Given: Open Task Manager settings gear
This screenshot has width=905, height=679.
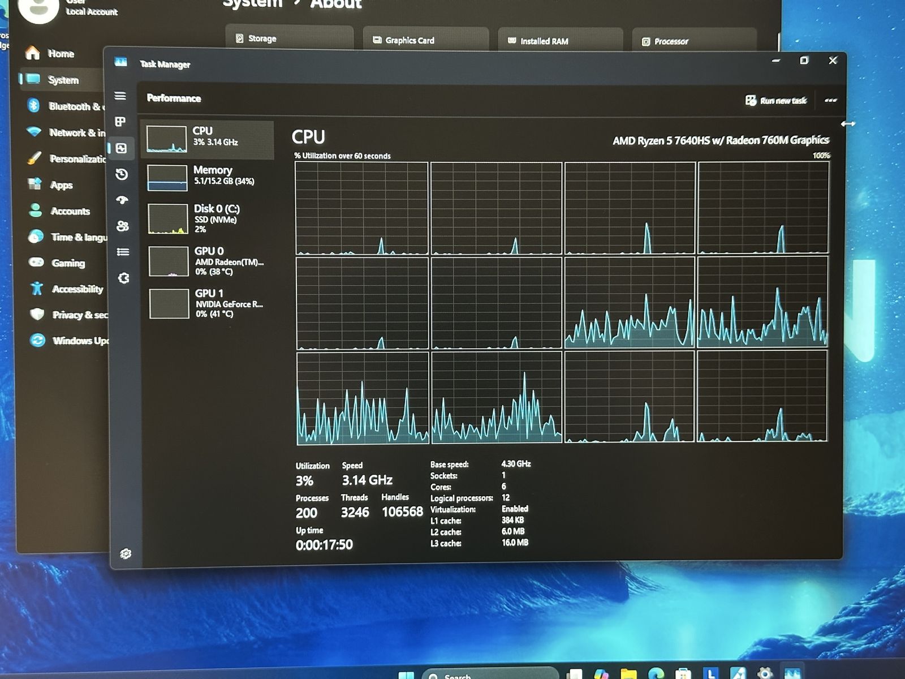Looking at the screenshot, I should pyautogui.click(x=126, y=553).
